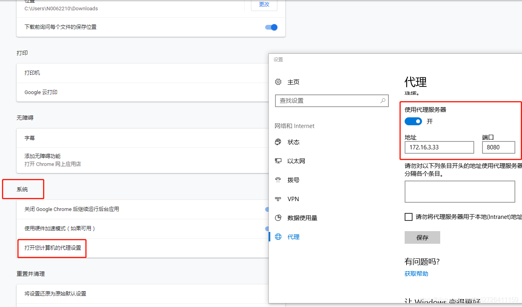The height and width of the screenshot is (307, 522).
Task: Open the 打印机 row in Chrome settings
Action: [x=142, y=73]
